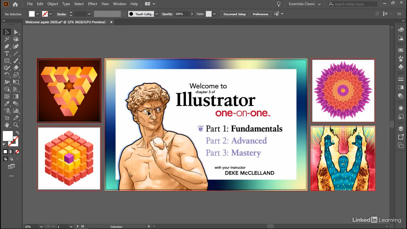This screenshot has height=229, width=407.
Task: Click the Discover lightbulb icon
Action: (279, 4)
